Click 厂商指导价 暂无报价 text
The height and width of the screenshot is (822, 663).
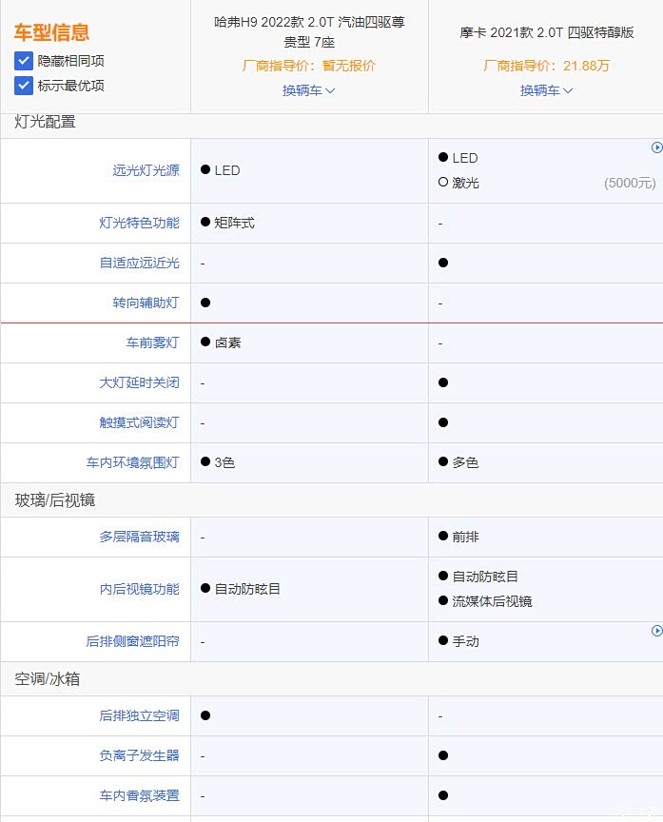309,66
